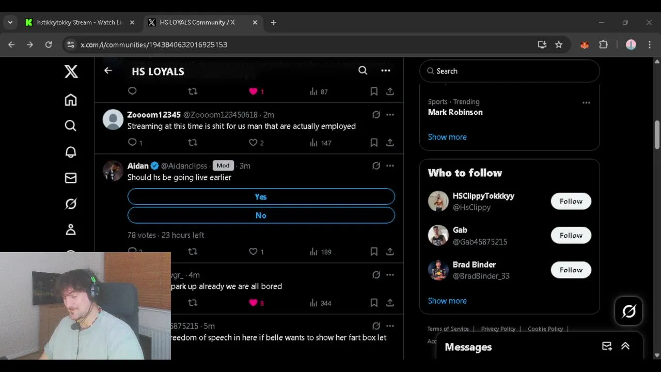Open Terms of Service link
This screenshot has width=661, height=372.
coord(448,329)
